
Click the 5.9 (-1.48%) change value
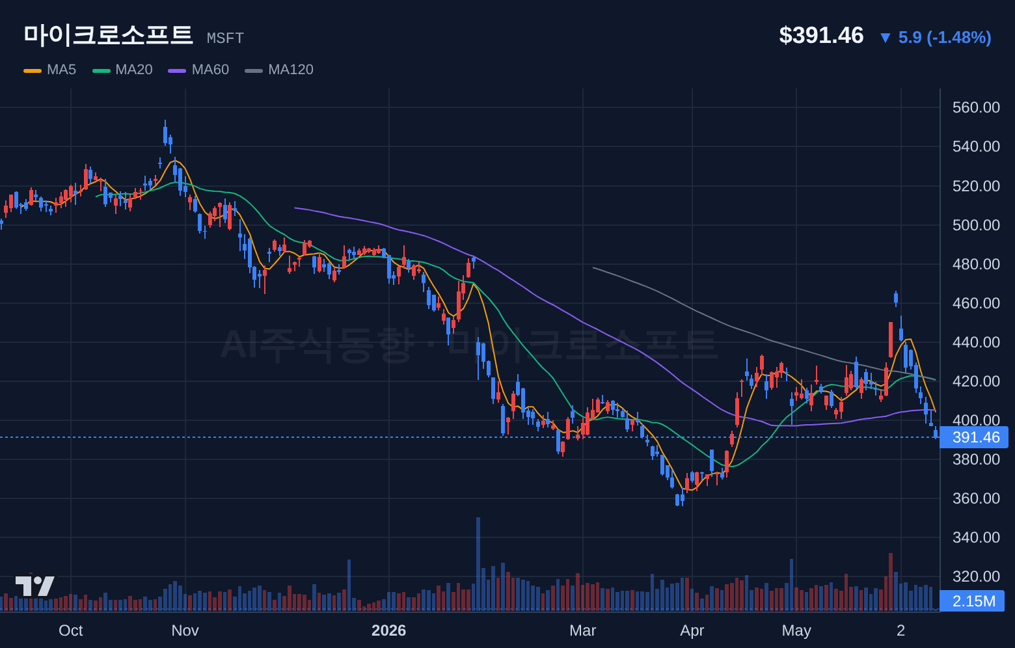point(945,38)
